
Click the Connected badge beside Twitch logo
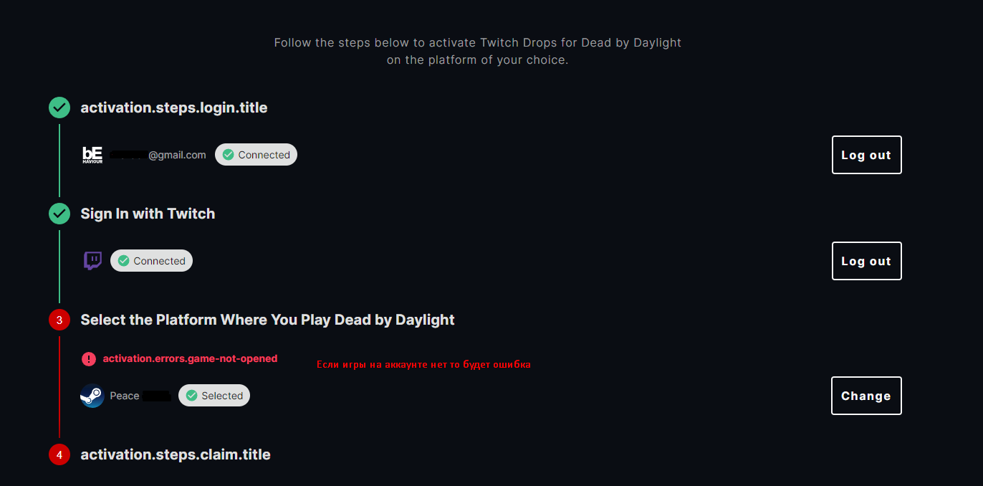point(151,261)
